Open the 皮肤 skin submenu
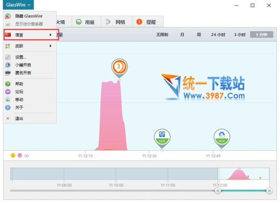Viewport: 280px width, 203px height. 30,46
